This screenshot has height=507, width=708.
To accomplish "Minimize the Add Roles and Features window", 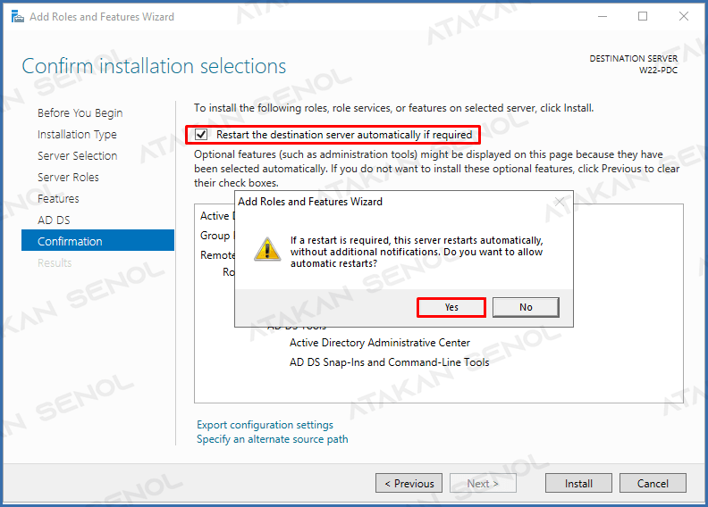I will [603, 17].
